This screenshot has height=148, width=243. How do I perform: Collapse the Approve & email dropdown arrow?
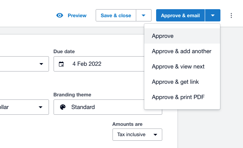pos(213,15)
